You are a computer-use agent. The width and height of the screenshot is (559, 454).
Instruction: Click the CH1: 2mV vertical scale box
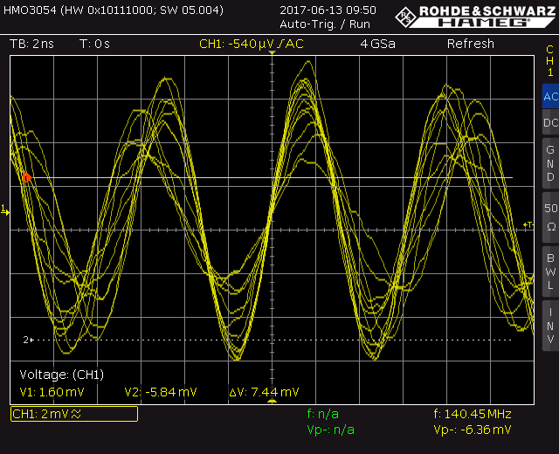coord(73,415)
